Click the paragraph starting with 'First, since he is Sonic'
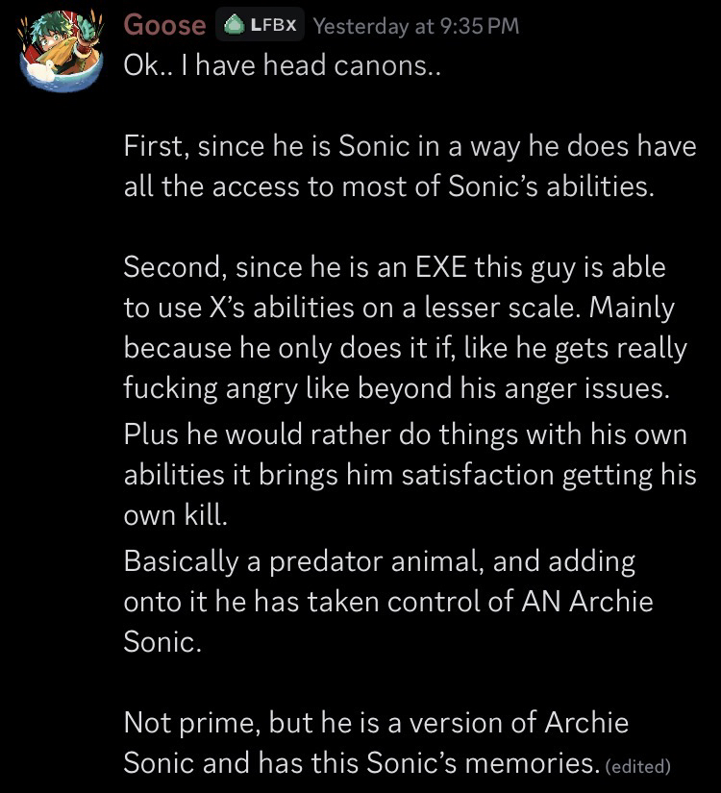 [410, 166]
